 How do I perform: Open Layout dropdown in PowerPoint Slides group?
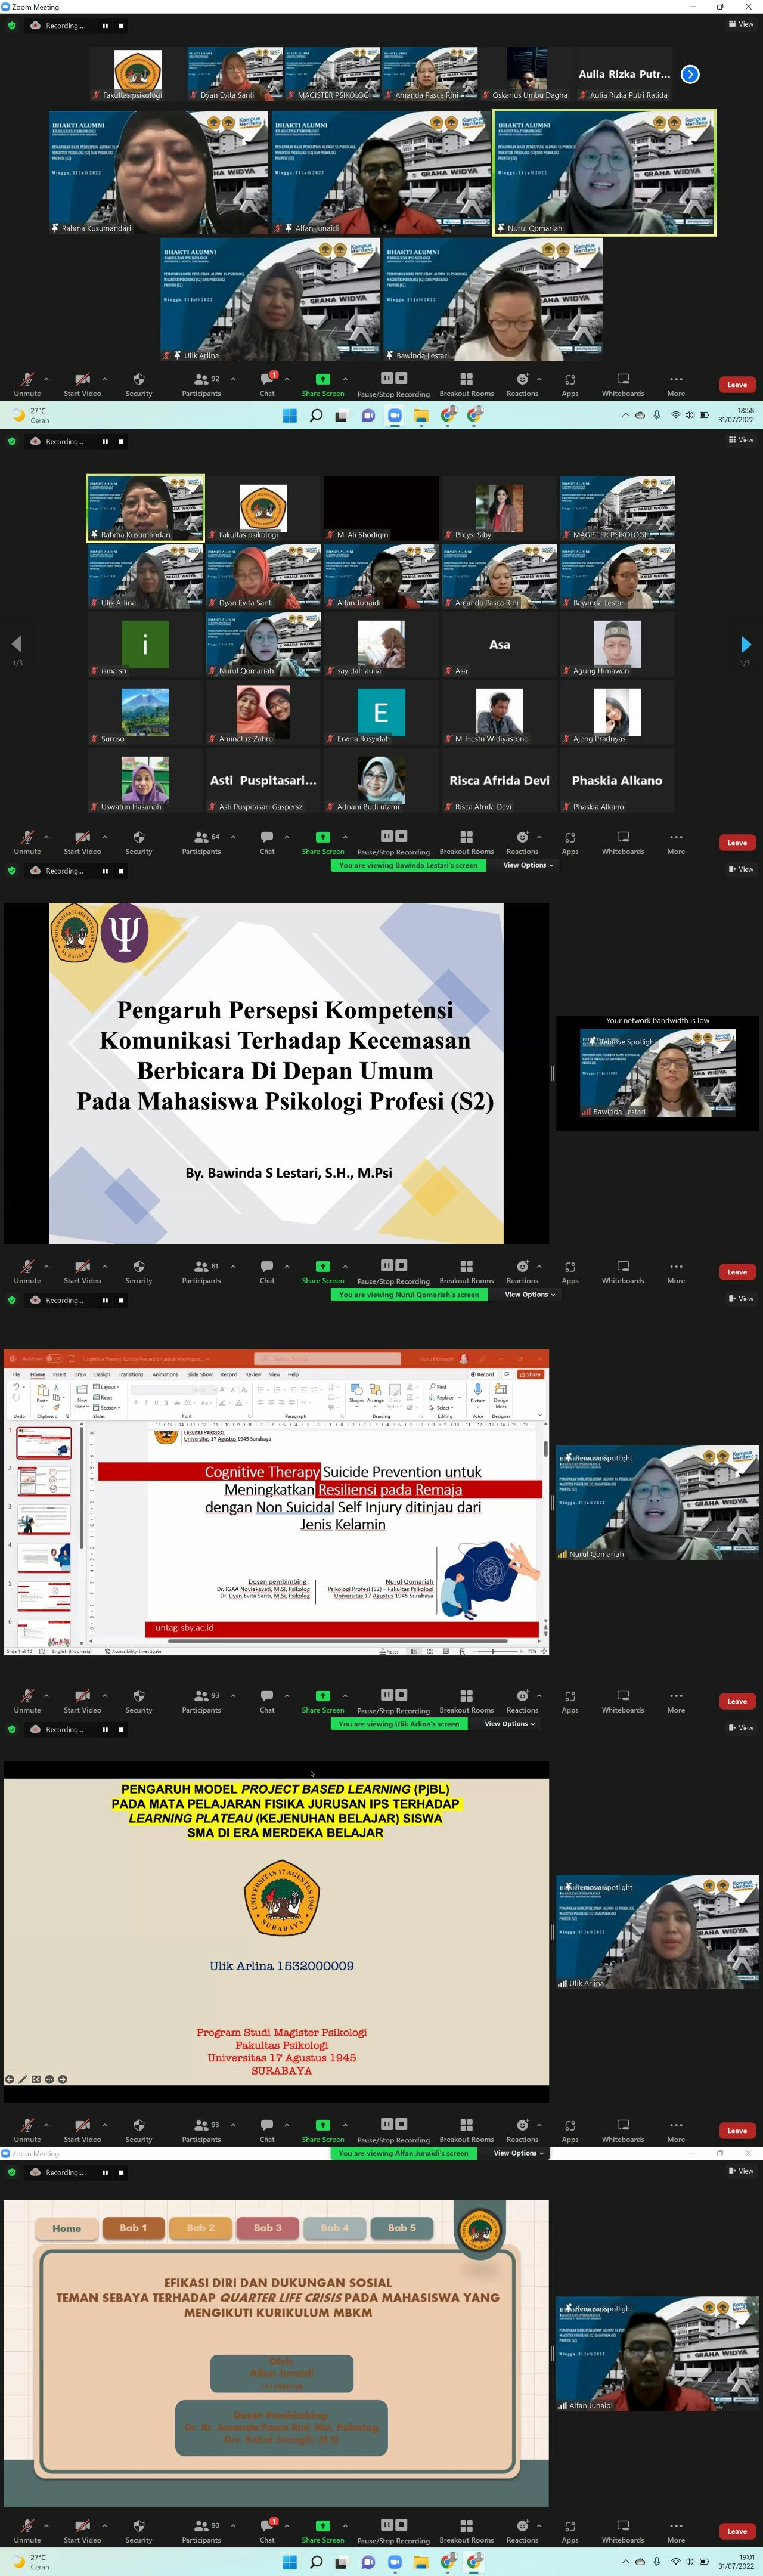(x=107, y=1387)
